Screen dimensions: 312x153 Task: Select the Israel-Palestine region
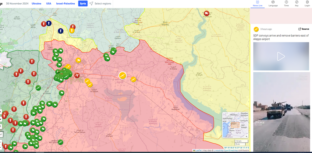point(66,4)
